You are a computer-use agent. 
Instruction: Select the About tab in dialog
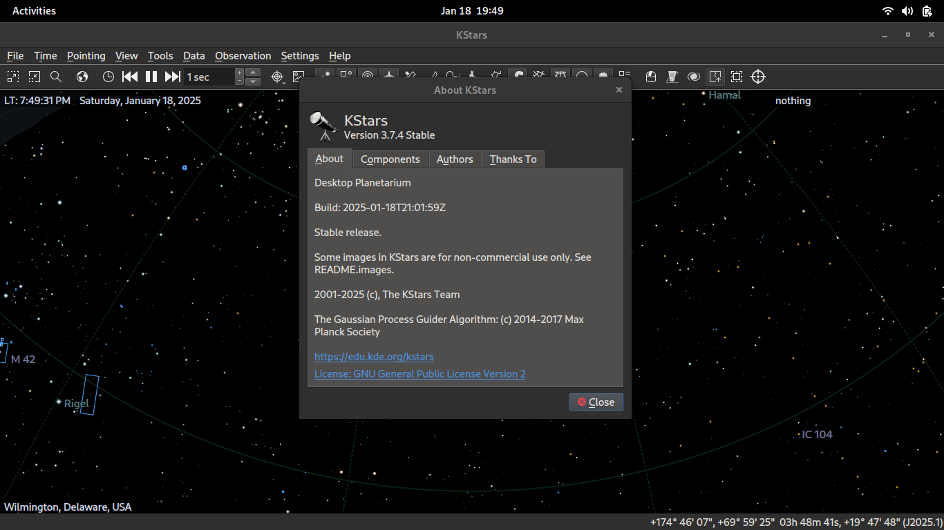tap(330, 159)
